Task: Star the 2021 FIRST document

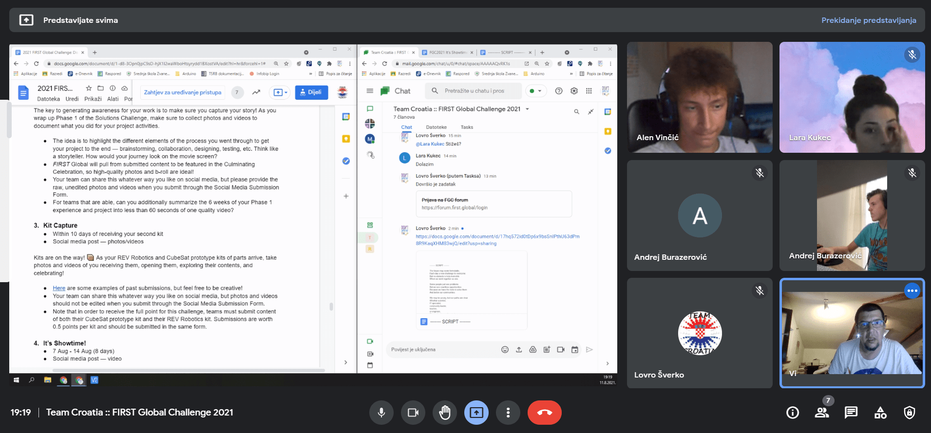Action: pyautogui.click(x=89, y=88)
